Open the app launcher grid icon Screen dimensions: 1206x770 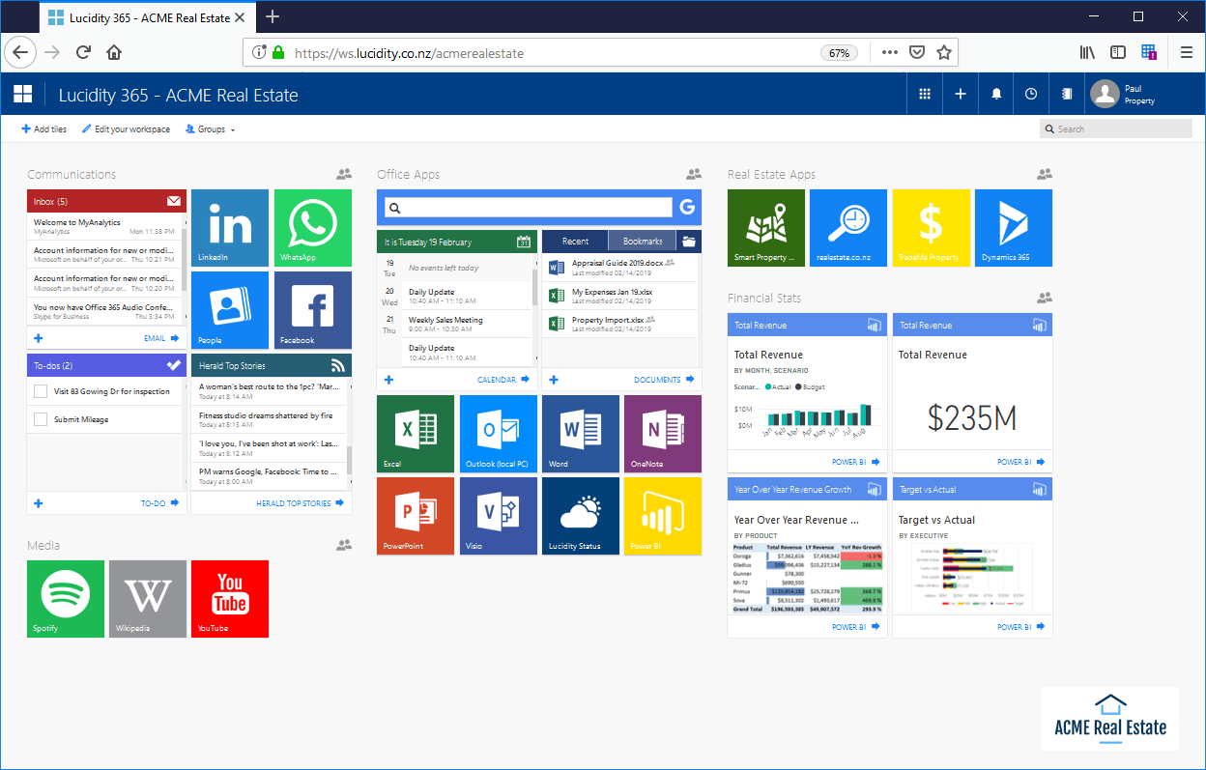925,94
